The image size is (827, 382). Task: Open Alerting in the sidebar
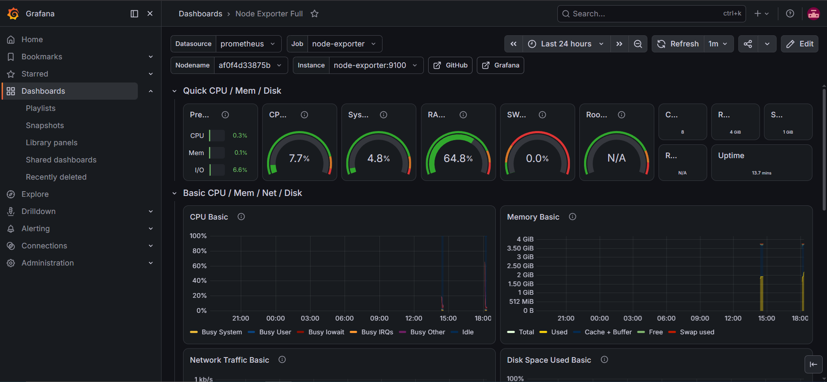36,229
